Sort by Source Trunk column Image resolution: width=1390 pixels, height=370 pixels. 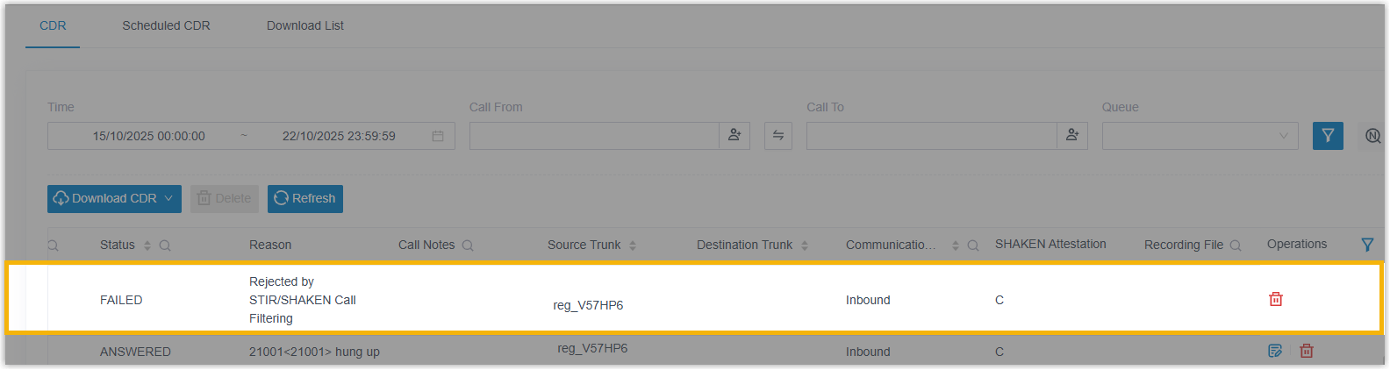click(633, 245)
